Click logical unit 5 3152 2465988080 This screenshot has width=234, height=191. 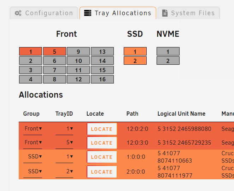coord(185,129)
